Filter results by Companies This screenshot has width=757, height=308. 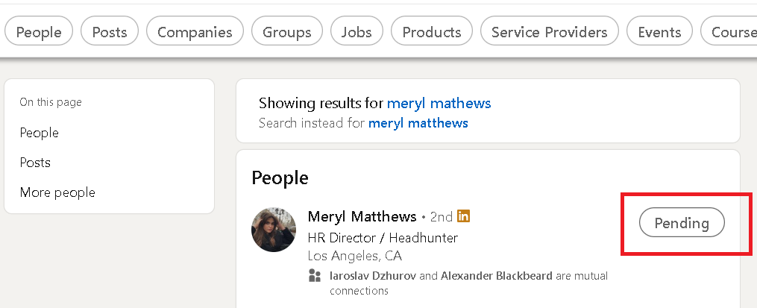click(195, 32)
